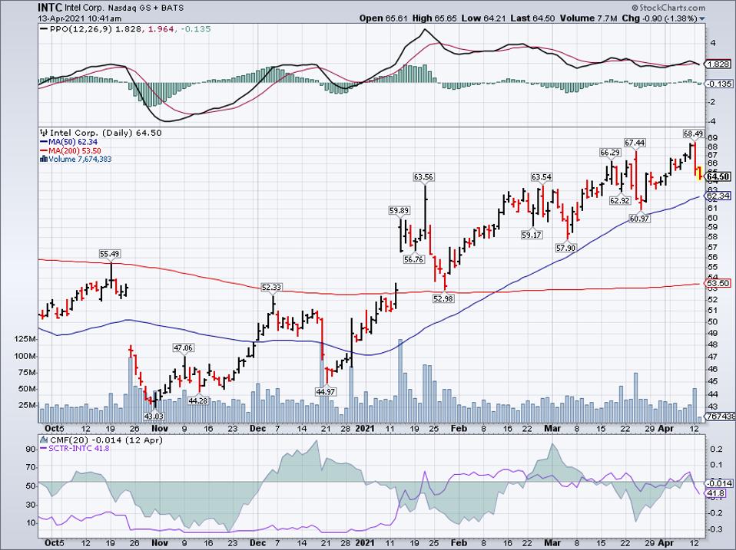Click the 60.97 low price annotation
Screen dimensions: 736x550
pyautogui.click(x=639, y=219)
